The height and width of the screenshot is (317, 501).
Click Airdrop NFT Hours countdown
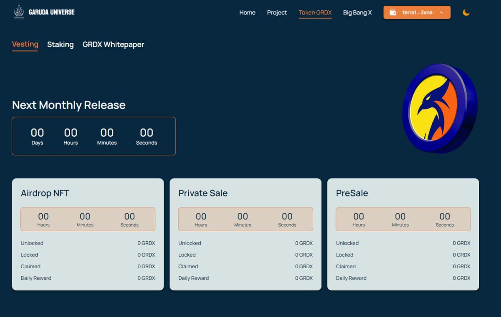coord(43,216)
